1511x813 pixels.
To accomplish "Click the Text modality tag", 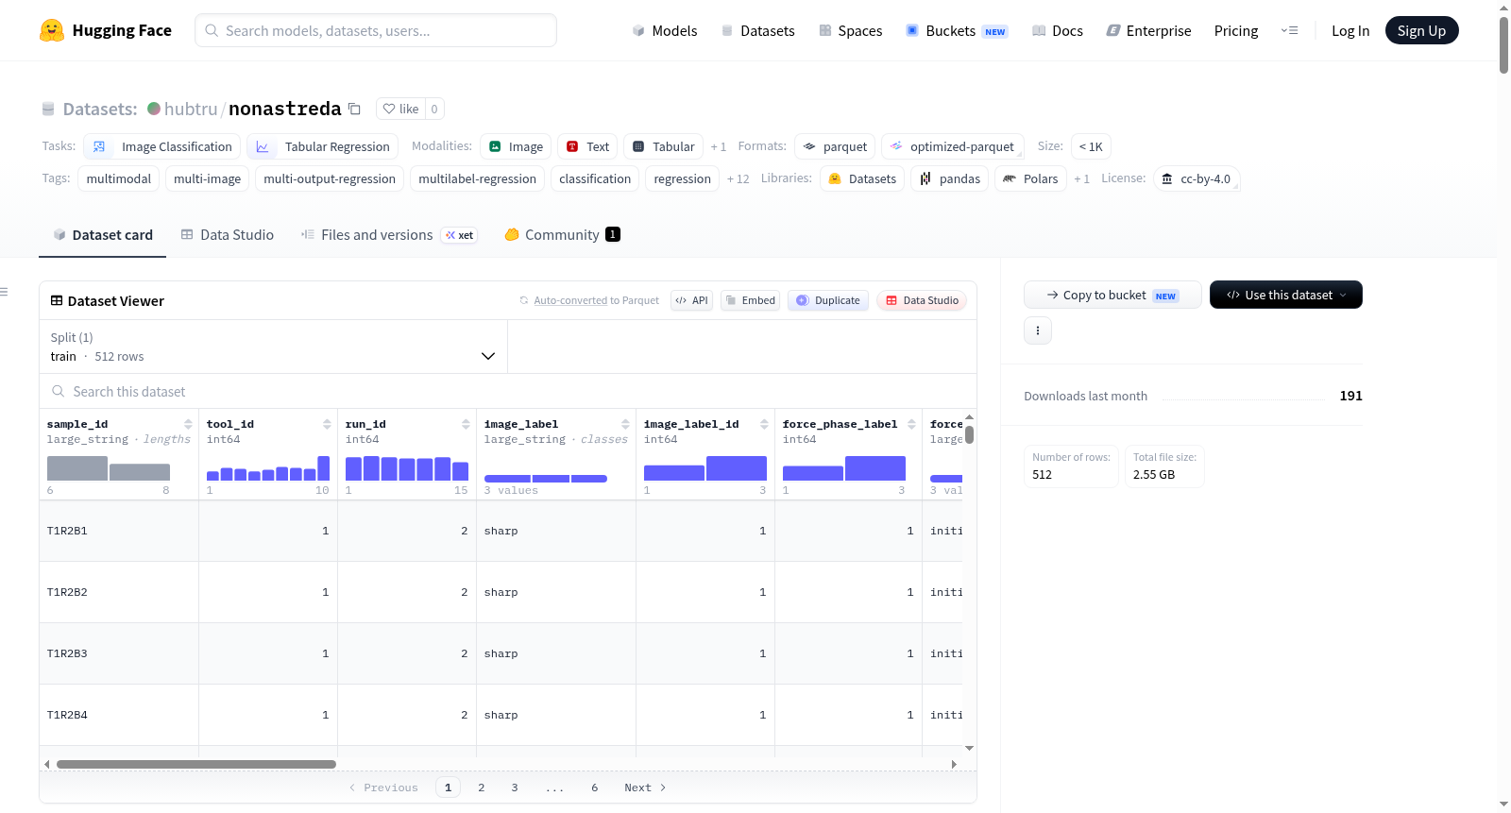I will [587, 146].
